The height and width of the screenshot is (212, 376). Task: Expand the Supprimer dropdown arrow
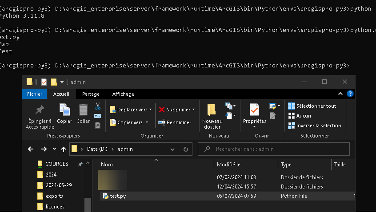tap(193, 110)
